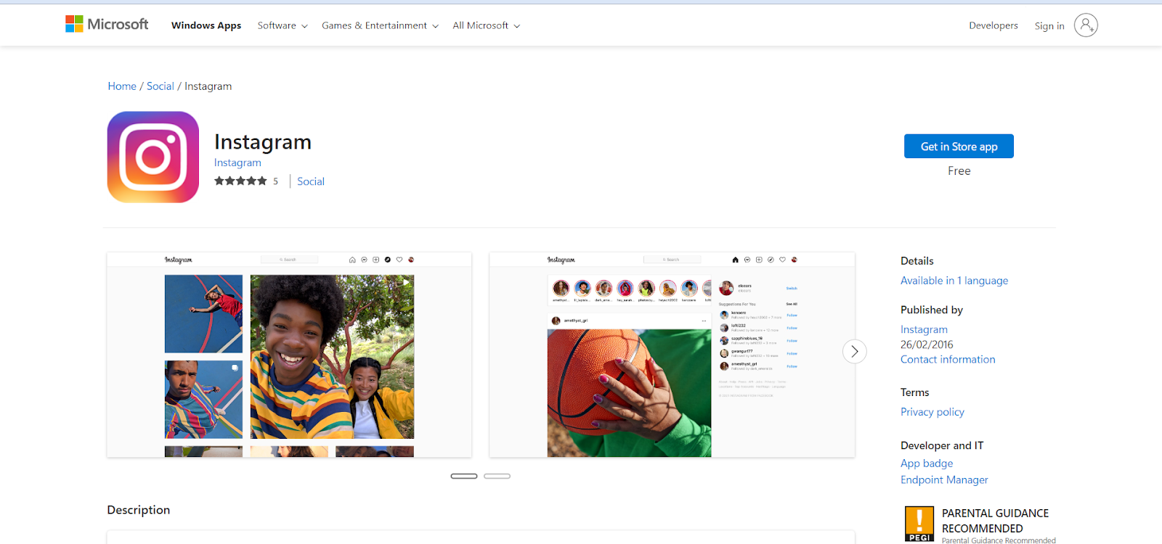Open Social category link beside rating
The height and width of the screenshot is (544, 1162).
311,181
